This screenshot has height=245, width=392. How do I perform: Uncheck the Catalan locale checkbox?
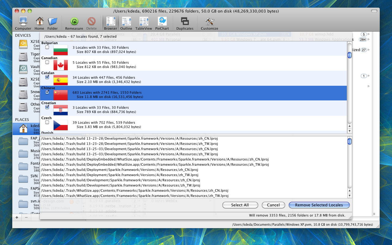click(47, 77)
